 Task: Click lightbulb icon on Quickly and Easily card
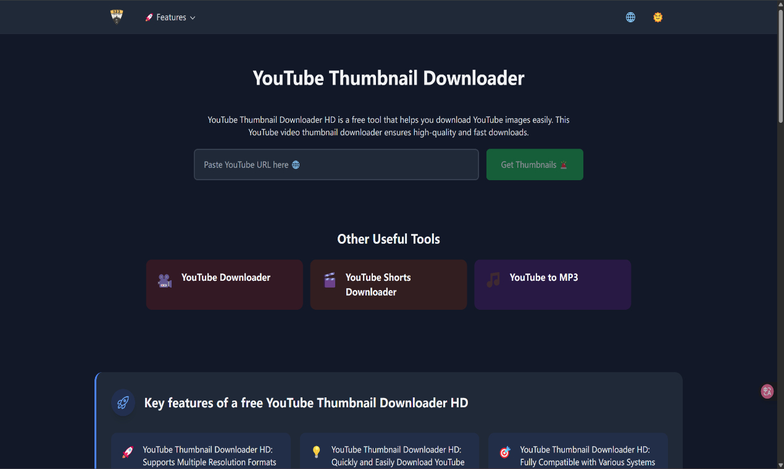[x=317, y=452]
